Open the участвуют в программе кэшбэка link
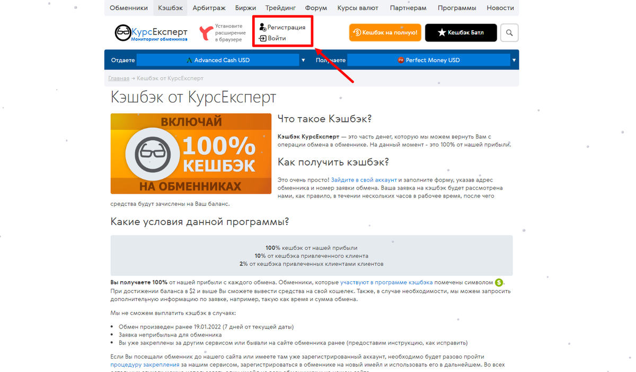Viewport: 636px width, 372px height. (386, 282)
